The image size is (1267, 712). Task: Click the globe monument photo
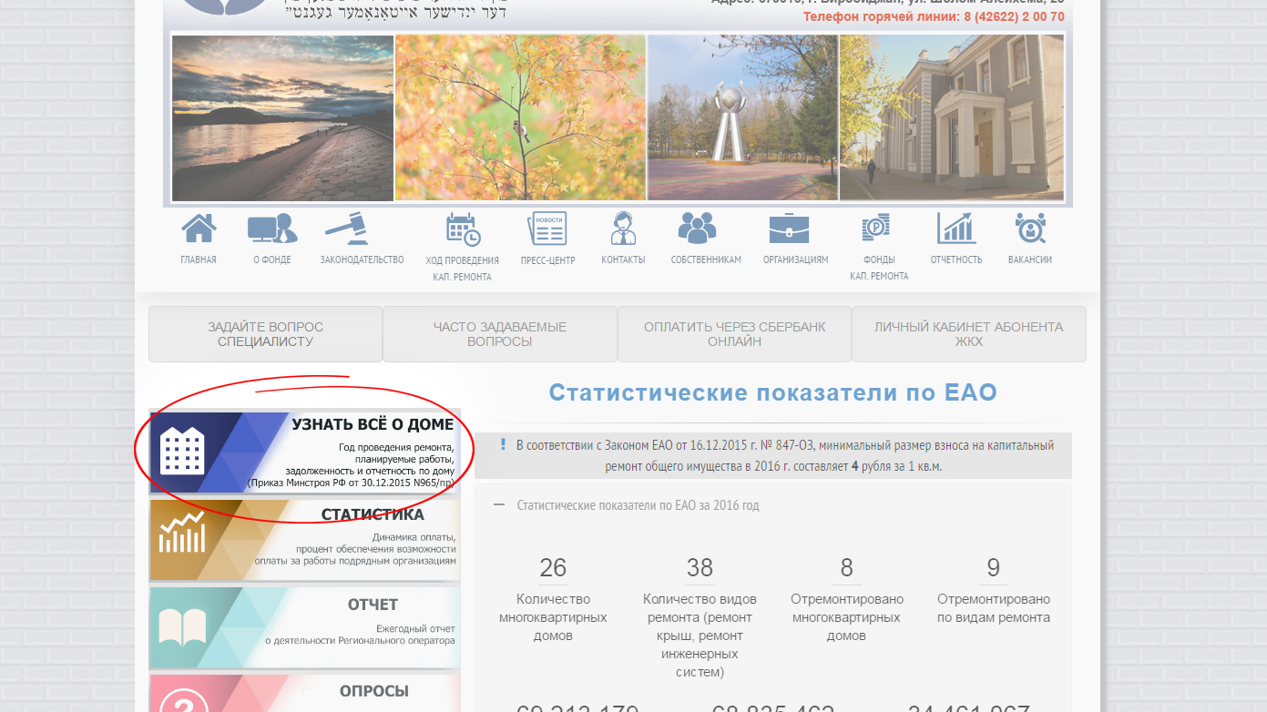[x=743, y=118]
